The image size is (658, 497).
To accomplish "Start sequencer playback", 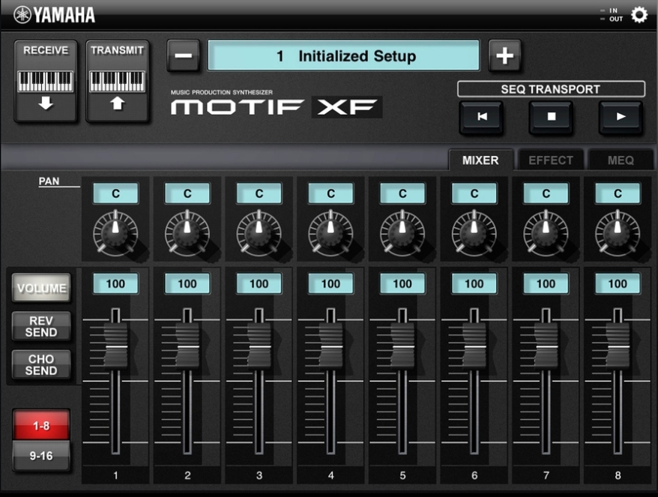I will pos(621,117).
